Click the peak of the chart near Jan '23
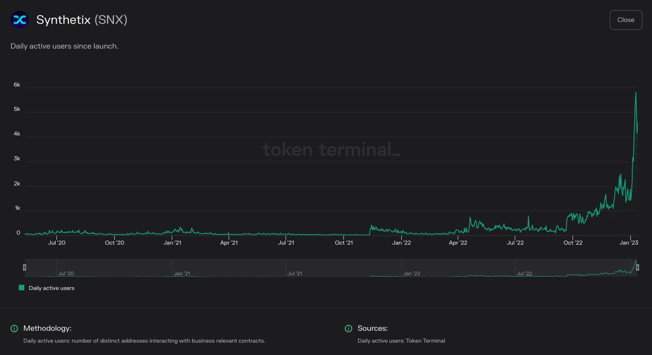This screenshot has height=355, width=652. click(x=636, y=93)
